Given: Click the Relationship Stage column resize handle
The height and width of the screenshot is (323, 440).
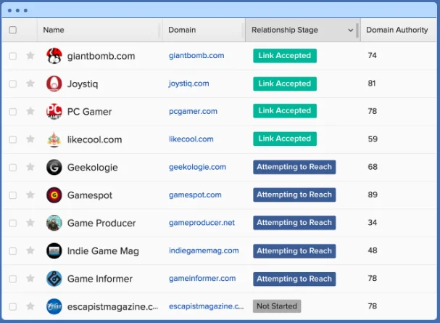Looking at the screenshot, I should (357, 30).
